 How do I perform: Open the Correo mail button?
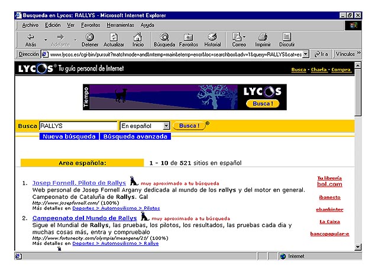239,40
